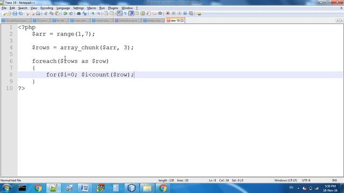
Task: Click the INS insert mode indicator
Action: coord(334,180)
